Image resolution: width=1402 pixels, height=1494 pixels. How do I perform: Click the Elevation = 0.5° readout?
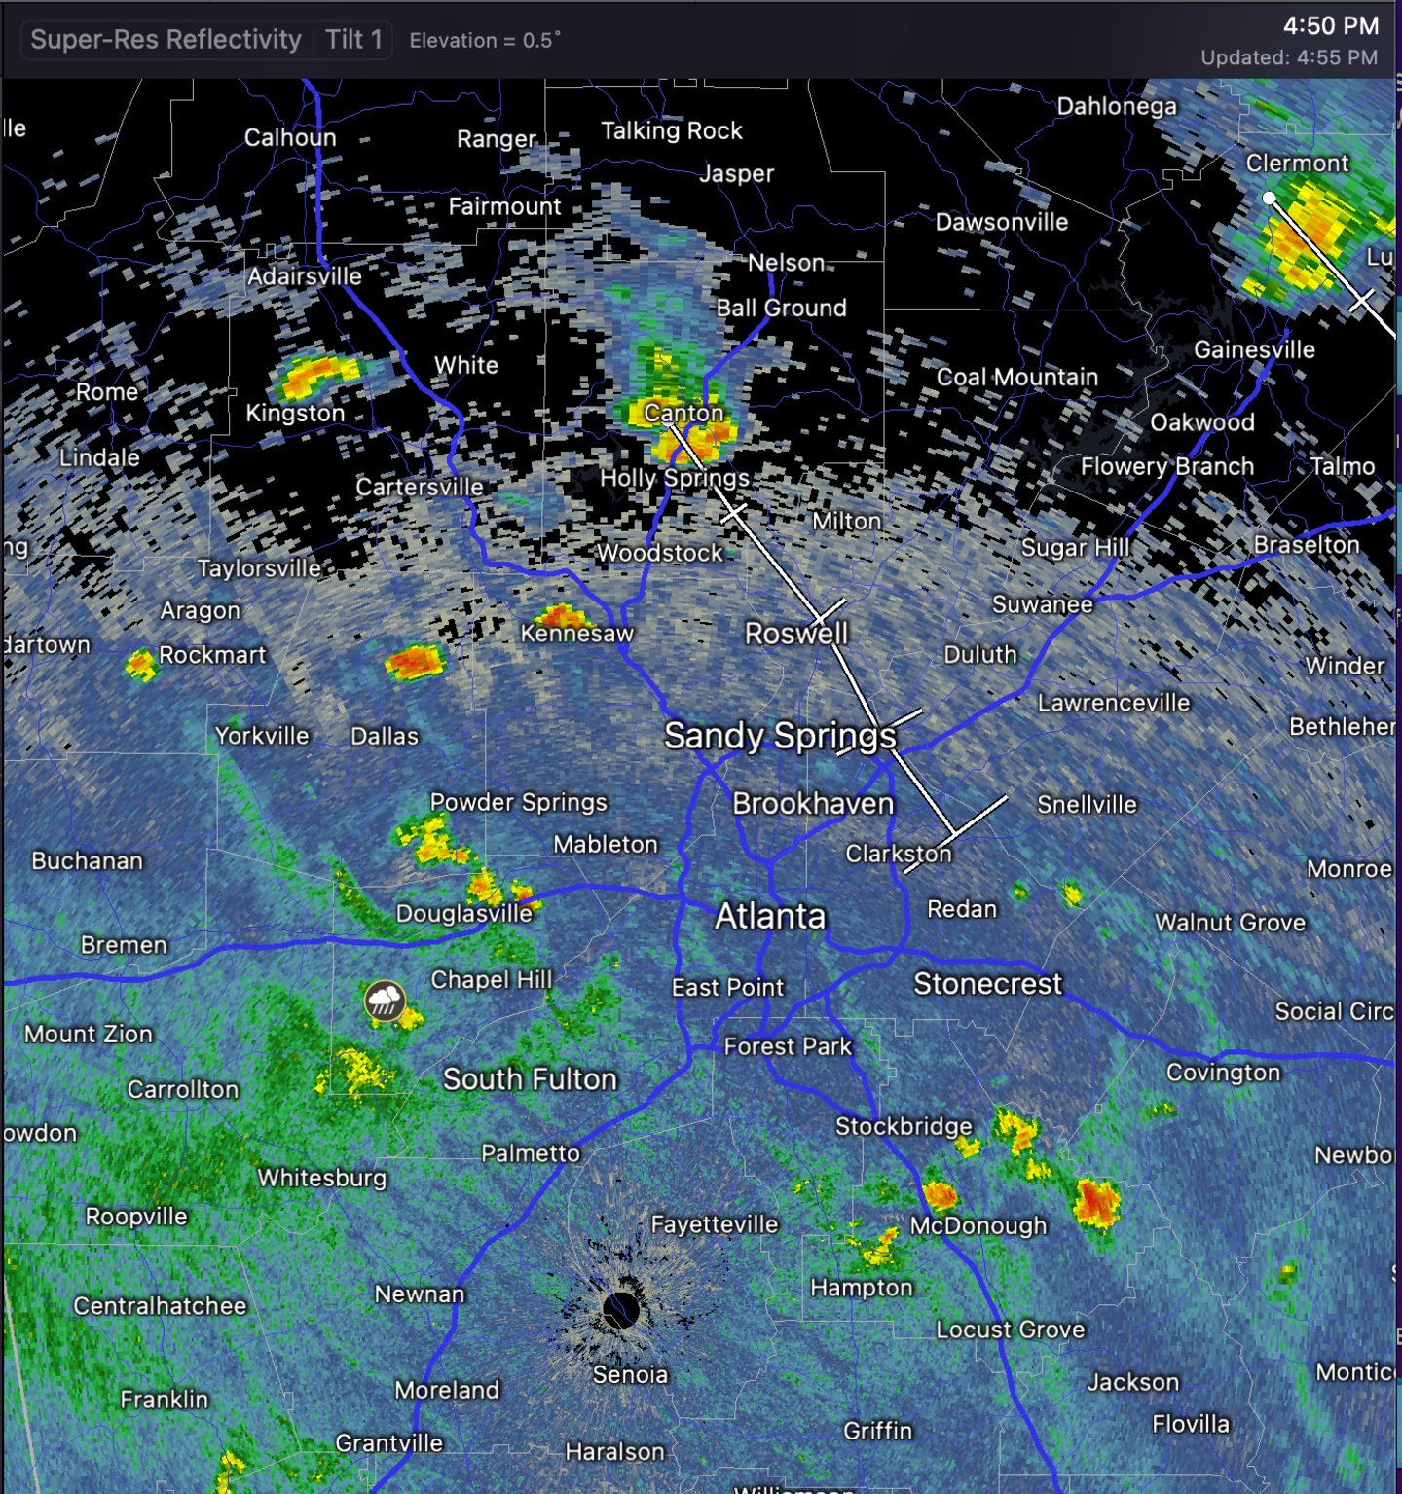click(484, 41)
